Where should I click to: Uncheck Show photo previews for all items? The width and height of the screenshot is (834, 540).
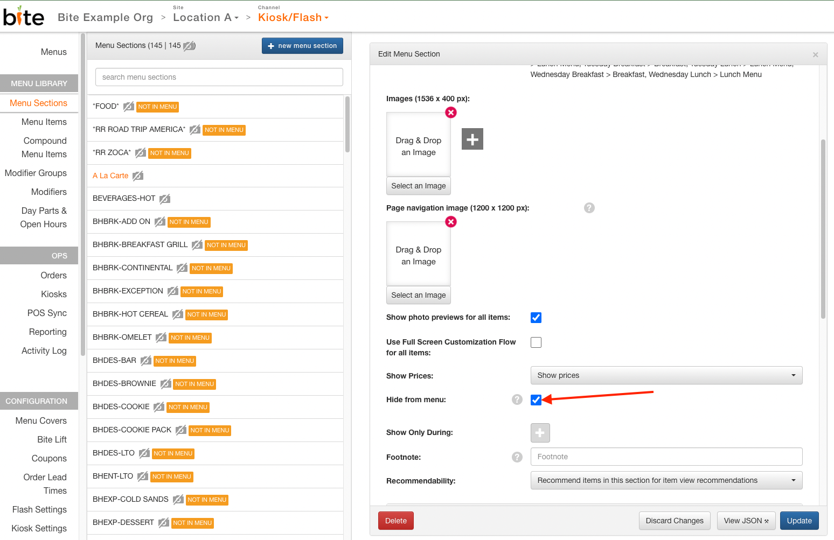coord(536,318)
